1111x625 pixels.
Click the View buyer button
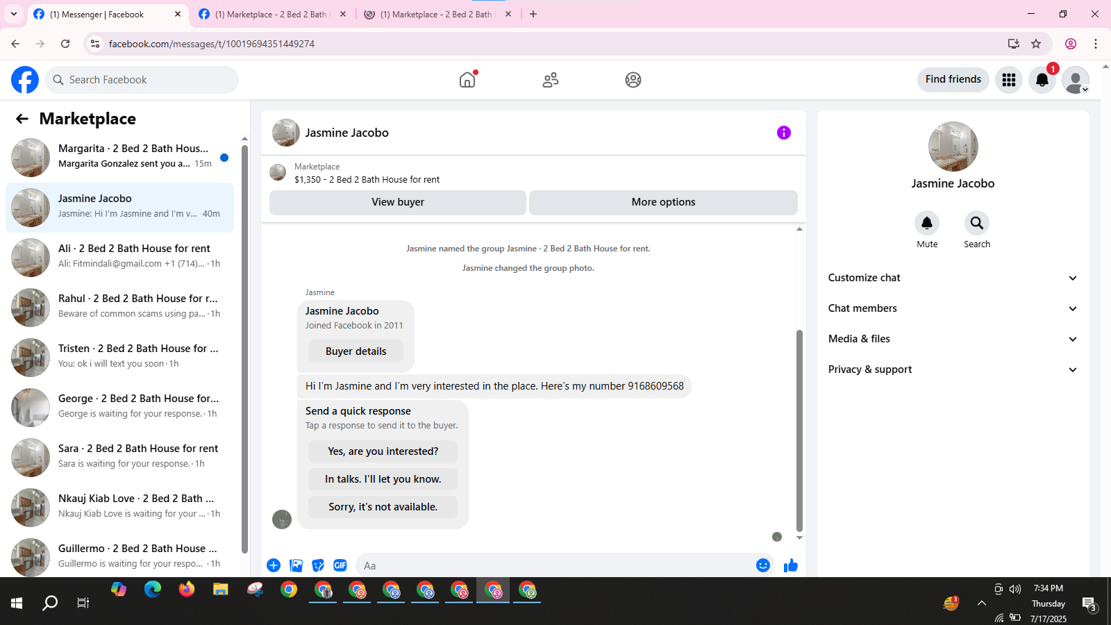(398, 202)
